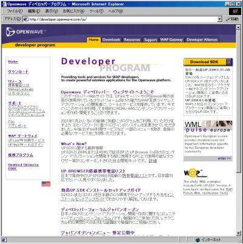Click the Download SDK button
This screenshot has width=243, height=244.
coord(208,62)
